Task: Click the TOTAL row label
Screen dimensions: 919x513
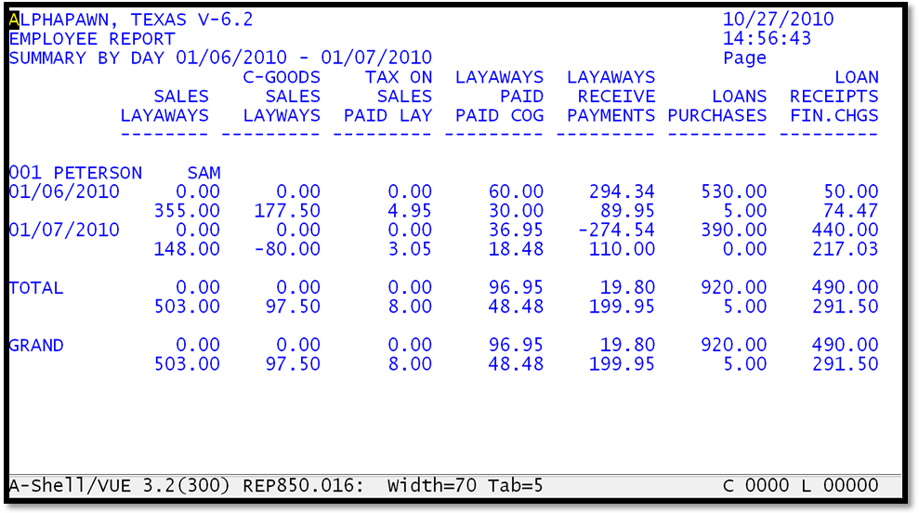Action: [x=36, y=288]
